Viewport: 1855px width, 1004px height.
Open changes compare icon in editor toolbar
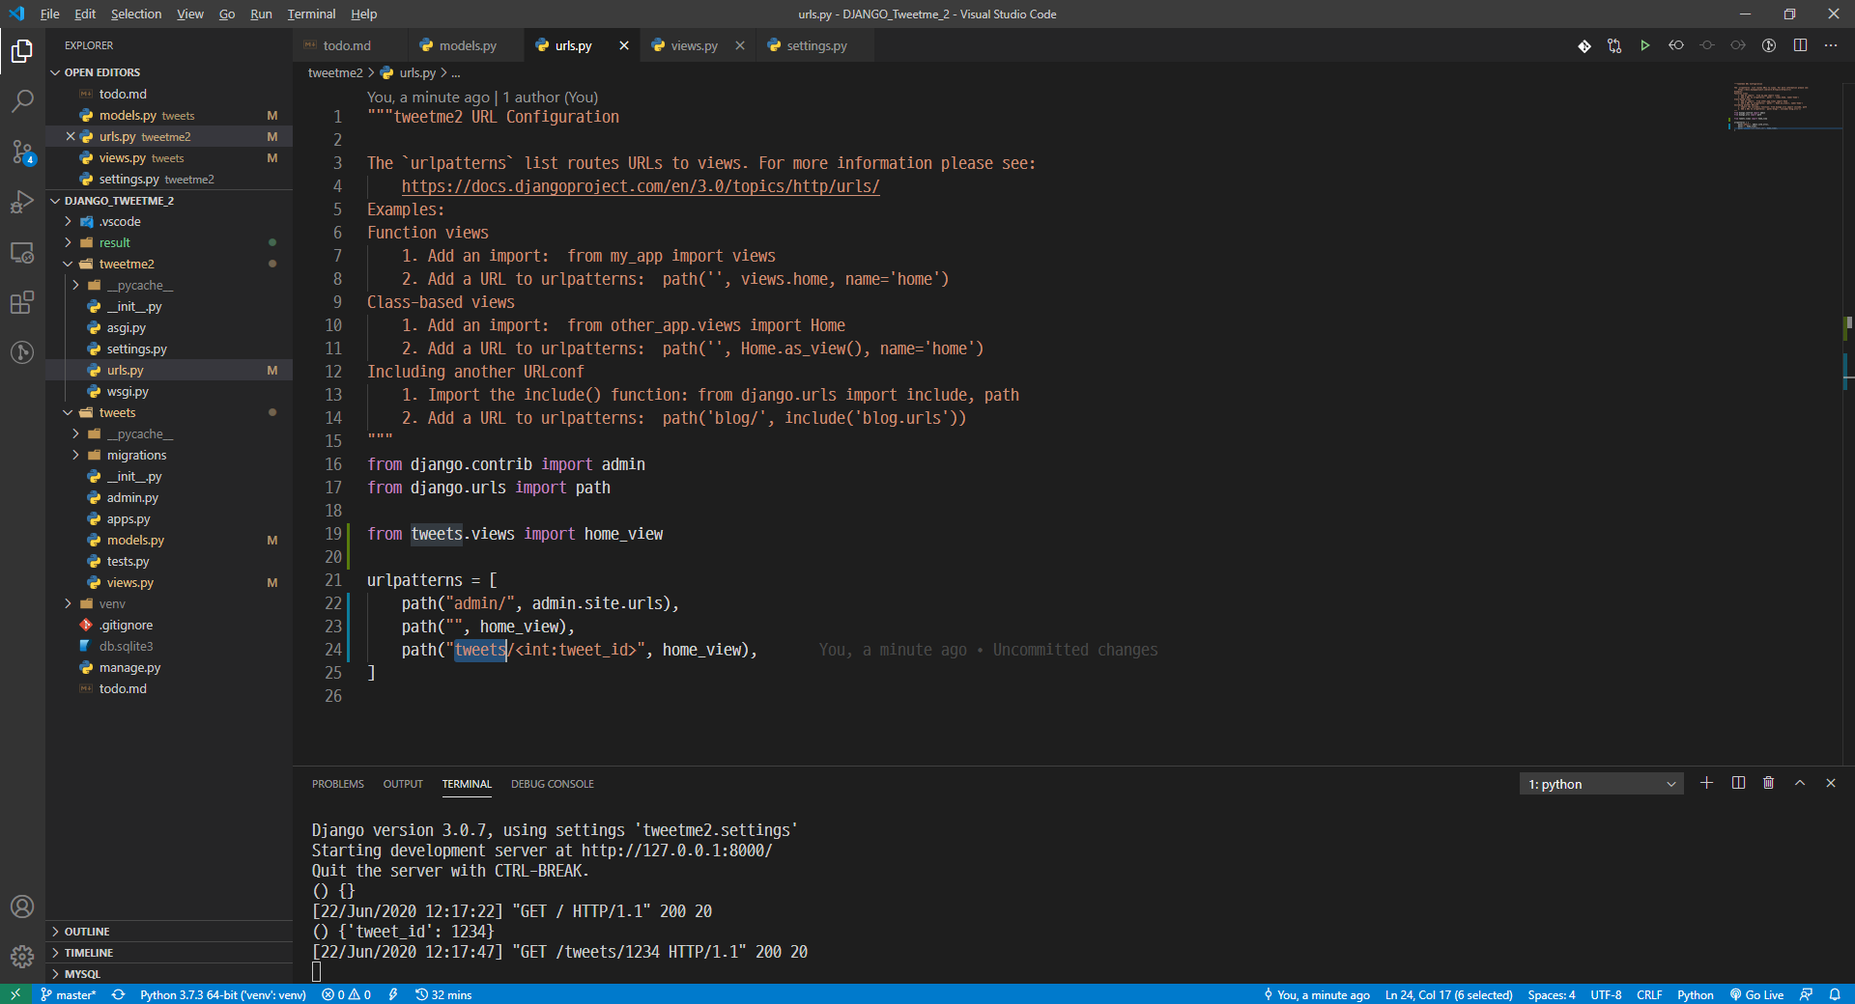(1614, 45)
